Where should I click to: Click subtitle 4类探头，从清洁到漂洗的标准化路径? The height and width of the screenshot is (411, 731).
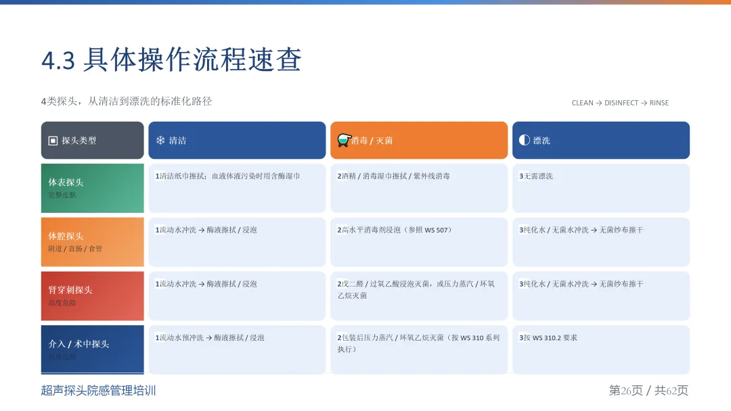127,101
